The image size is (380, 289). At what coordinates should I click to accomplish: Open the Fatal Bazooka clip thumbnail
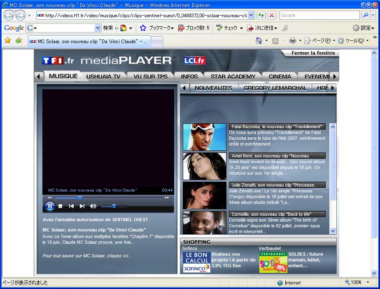click(x=205, y=137)
